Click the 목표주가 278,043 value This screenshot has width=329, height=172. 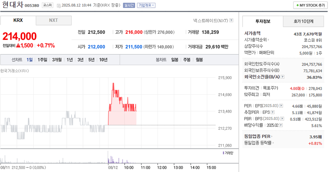315,89
